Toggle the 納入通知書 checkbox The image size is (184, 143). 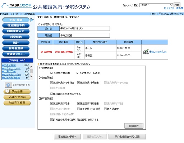[105, 109]
